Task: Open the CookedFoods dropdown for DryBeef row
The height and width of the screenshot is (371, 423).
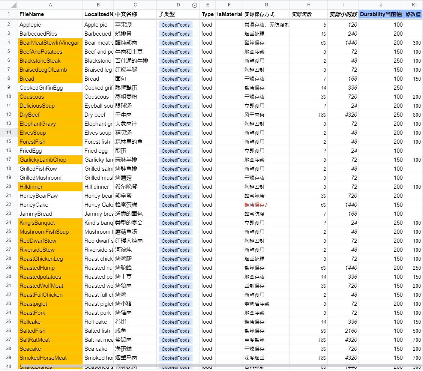Action: click(x=175, y=115)
